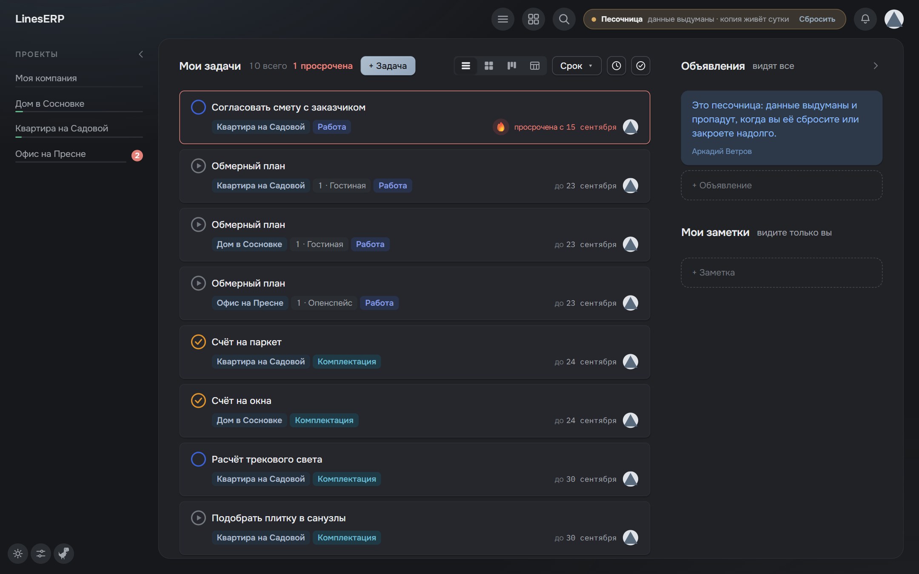This screenshot has width=919, height=574.
Task: Toggle status of Обмерный план, Квартира на Садовой
Action: coord(198,166)
